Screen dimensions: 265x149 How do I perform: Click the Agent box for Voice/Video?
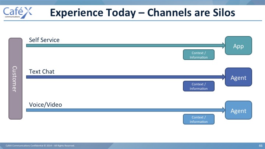239,110
